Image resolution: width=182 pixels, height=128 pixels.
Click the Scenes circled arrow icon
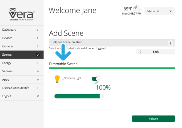click(38, 54)
